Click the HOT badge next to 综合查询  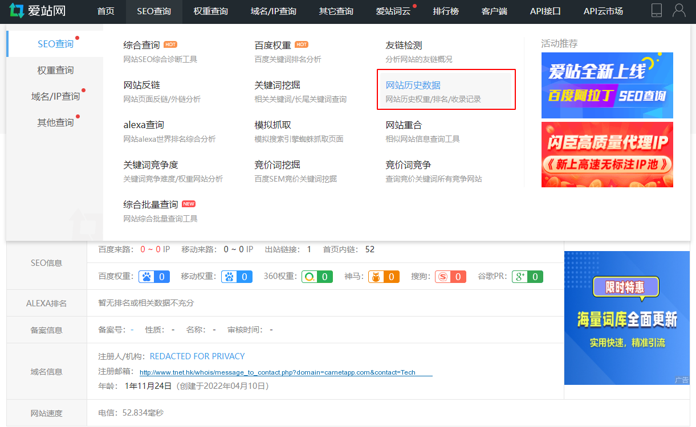coord(170,44)
